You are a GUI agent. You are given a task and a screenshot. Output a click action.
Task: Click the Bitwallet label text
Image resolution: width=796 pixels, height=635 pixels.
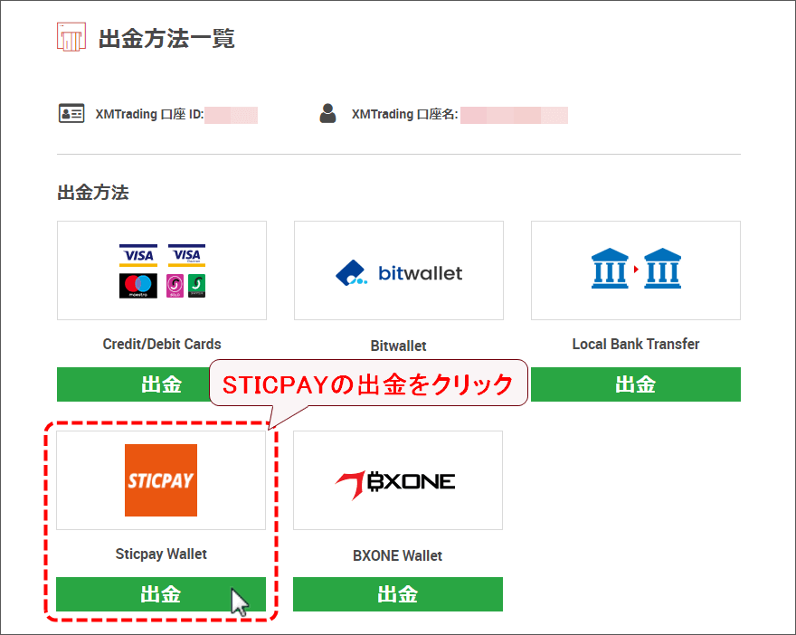coord(399,346)
